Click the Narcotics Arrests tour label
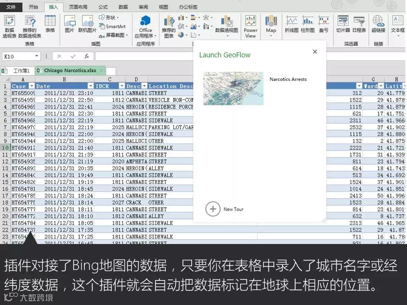 [x=288, y=79]
